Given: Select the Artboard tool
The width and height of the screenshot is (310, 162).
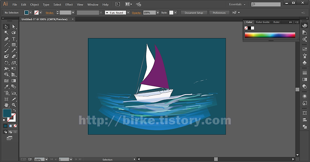Looking at the screenshot, I should [x=6, y=99].
